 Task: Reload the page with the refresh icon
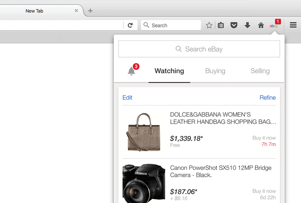(x=130, y=25)
